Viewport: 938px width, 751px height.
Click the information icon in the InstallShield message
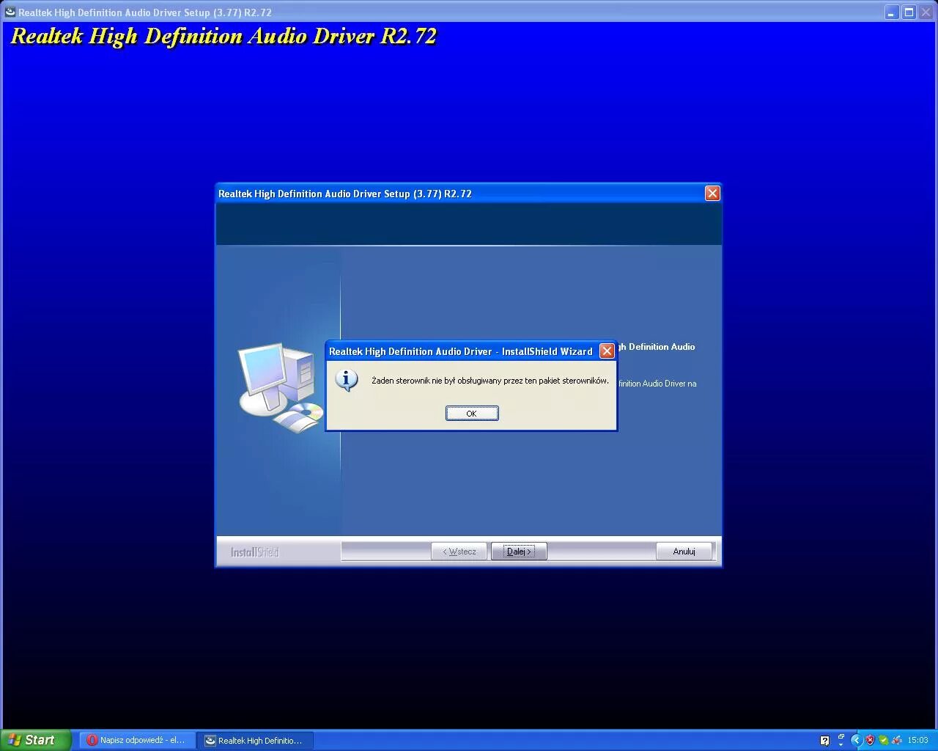tap(347, 381)
